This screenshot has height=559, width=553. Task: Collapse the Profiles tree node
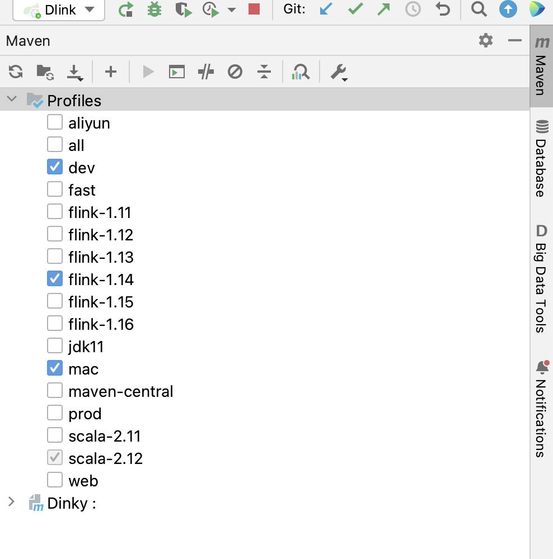point(12,98)
